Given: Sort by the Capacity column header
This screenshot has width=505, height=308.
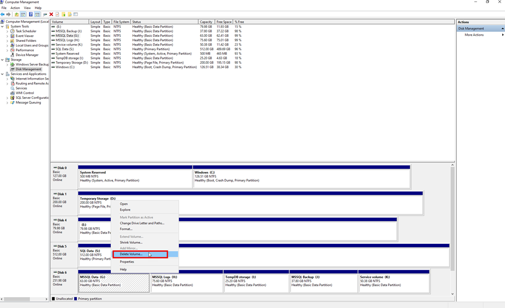Looking at the screenshot, I should 207,22.
